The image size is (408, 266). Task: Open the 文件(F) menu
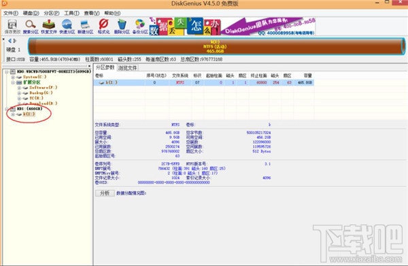point(11,13)
